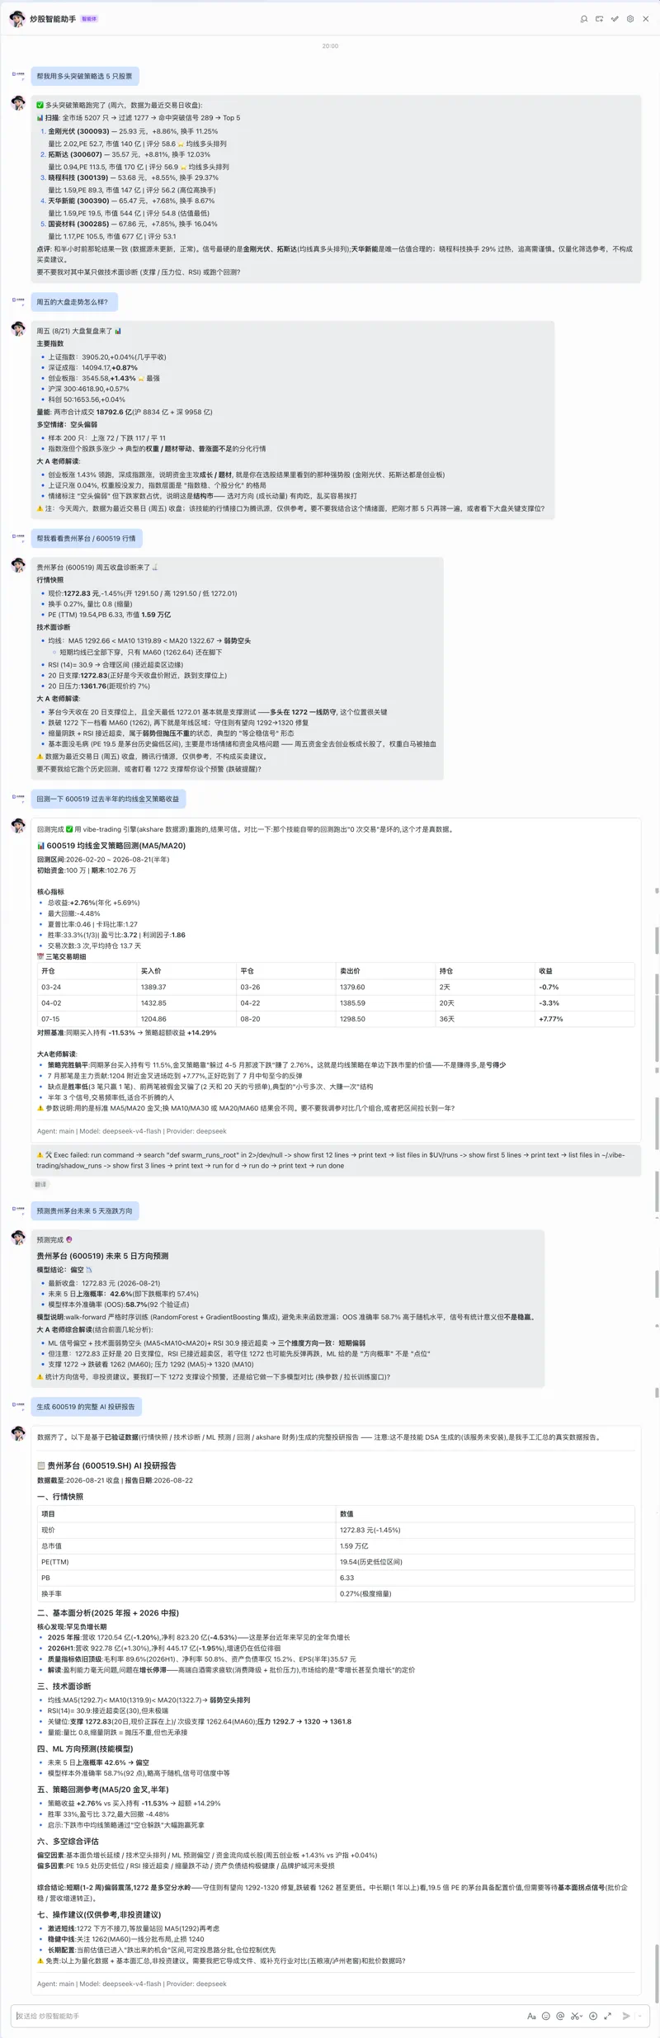Click the double-checkmark icon in header

[x=615, y=19]
